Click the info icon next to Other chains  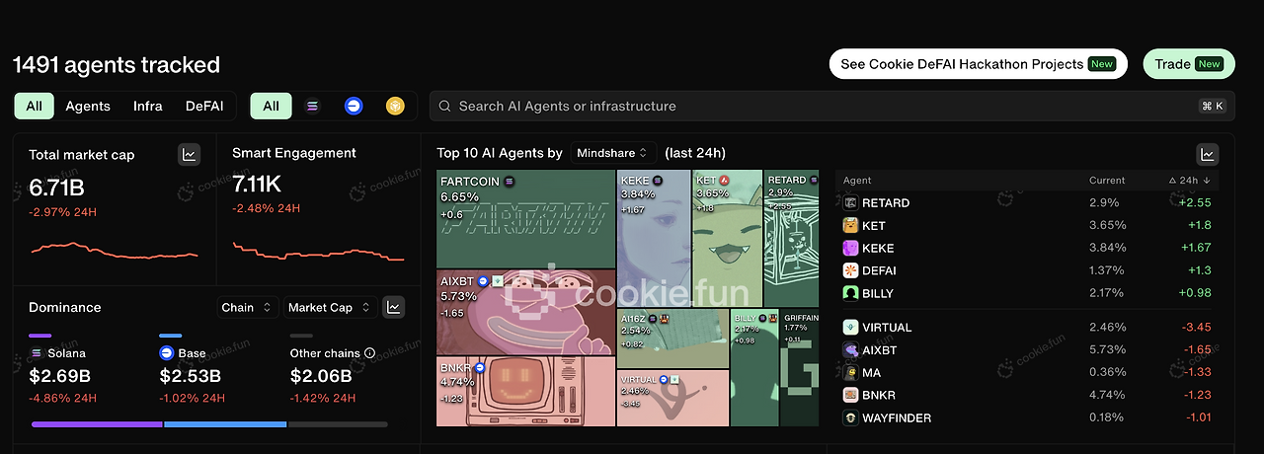369,352
